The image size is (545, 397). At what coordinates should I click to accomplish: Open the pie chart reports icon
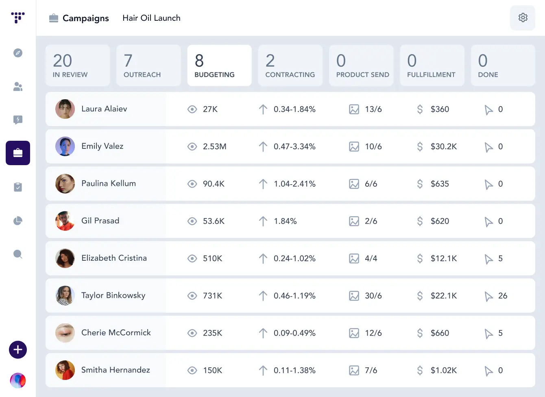click(x=18, y=221)
